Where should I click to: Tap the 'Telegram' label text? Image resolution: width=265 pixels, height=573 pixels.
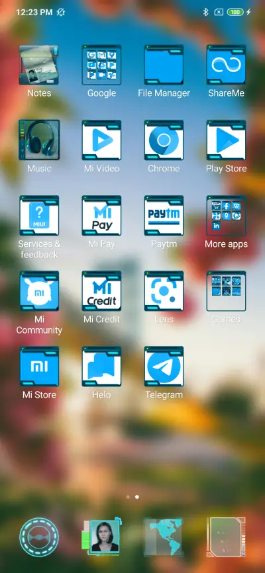tap(164, 394)
